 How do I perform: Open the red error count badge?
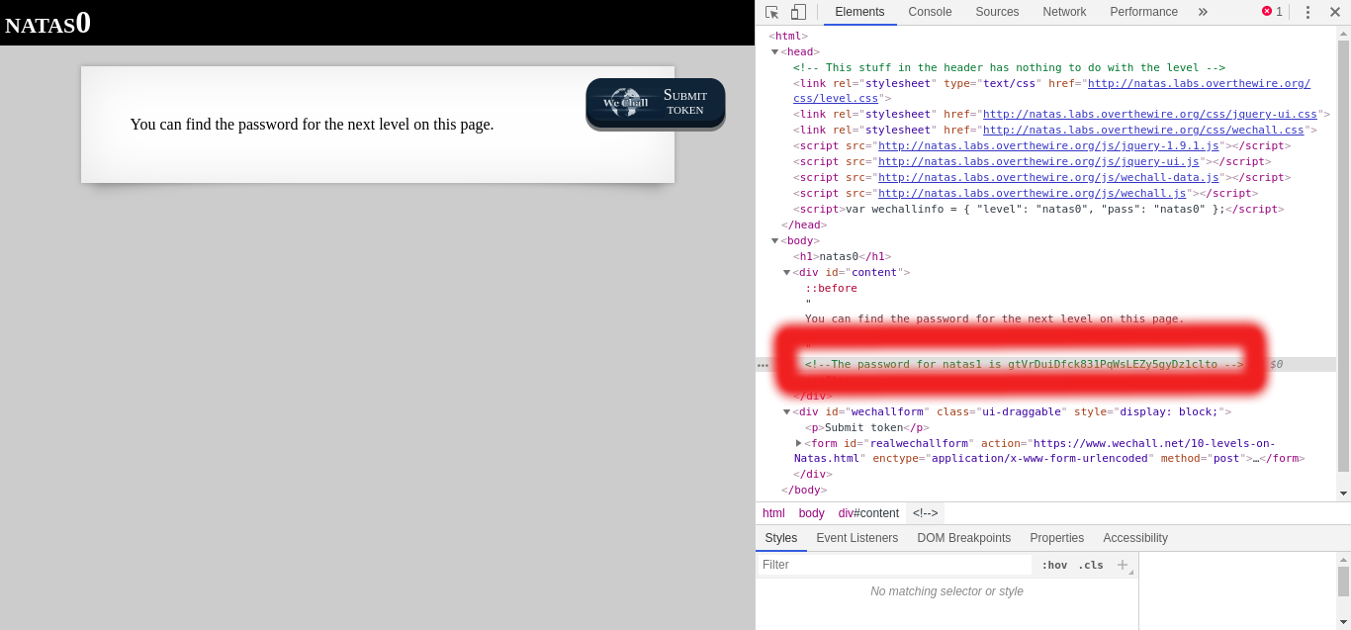click(x=1272, y=12)
